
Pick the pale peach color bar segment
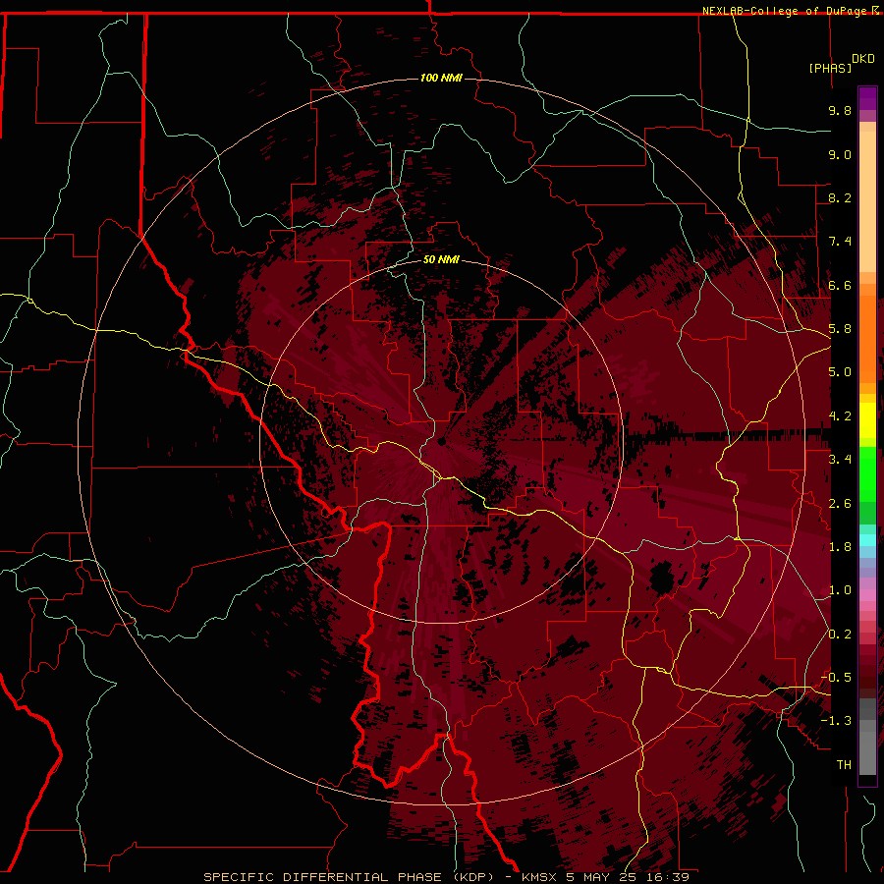(867, 201)
